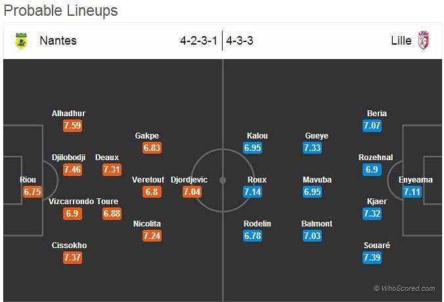Open player name Mavuba
This screenshot has width=444, height=302.
coord(317,180)
